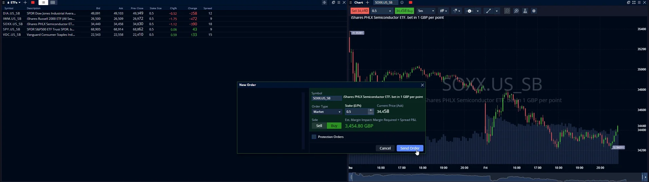Open the 5m timeframe dropdown
Image resolution: width=649 pixels, height=182 pixels.
point(426,11)
